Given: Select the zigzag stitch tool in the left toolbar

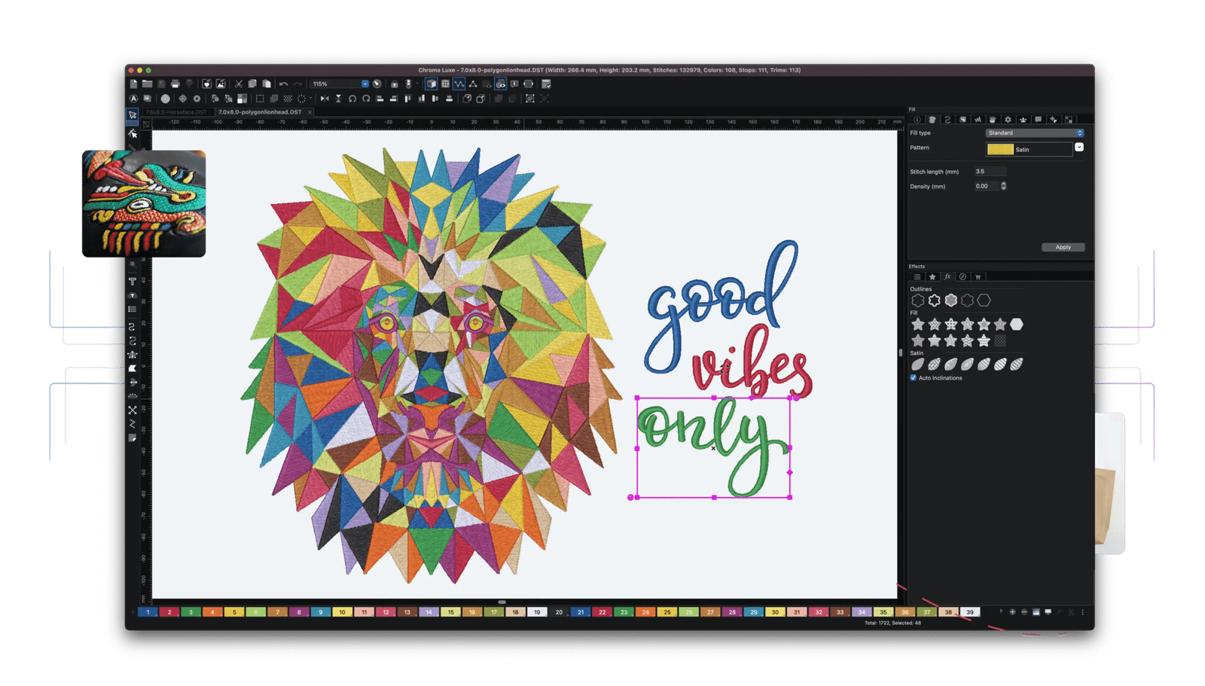Looking at the screenshot, I should click(133, 424).
